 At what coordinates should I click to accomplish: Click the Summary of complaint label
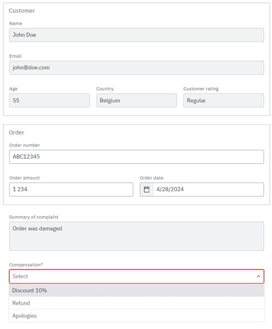pos(34,217)
